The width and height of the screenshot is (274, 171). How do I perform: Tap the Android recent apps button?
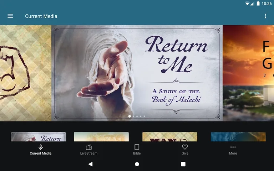tap(183, 164)
